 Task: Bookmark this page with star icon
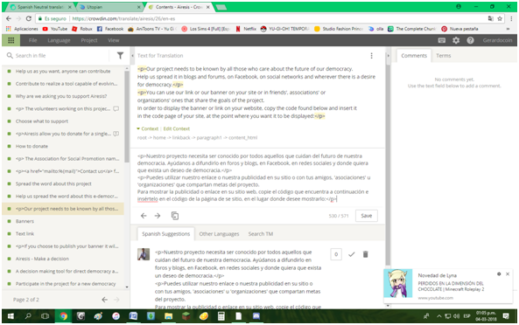[x=500, y=18]
